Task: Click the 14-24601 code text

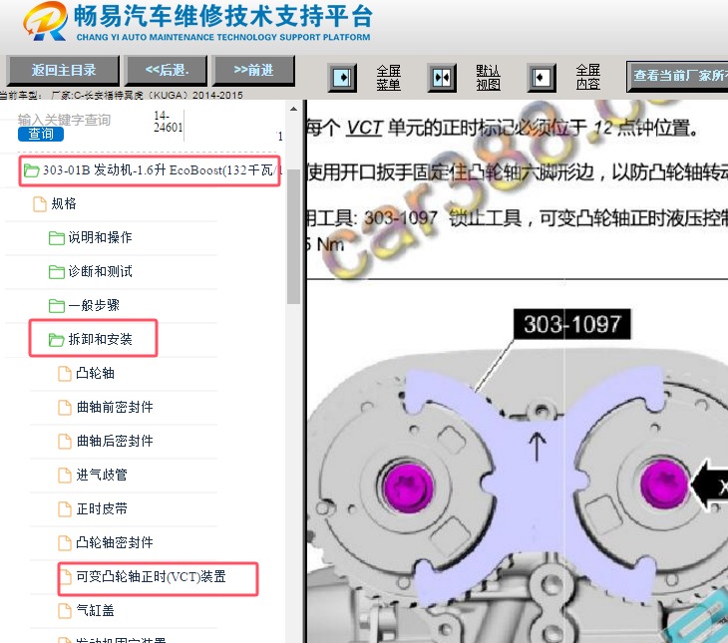Action: click(169, 122)
